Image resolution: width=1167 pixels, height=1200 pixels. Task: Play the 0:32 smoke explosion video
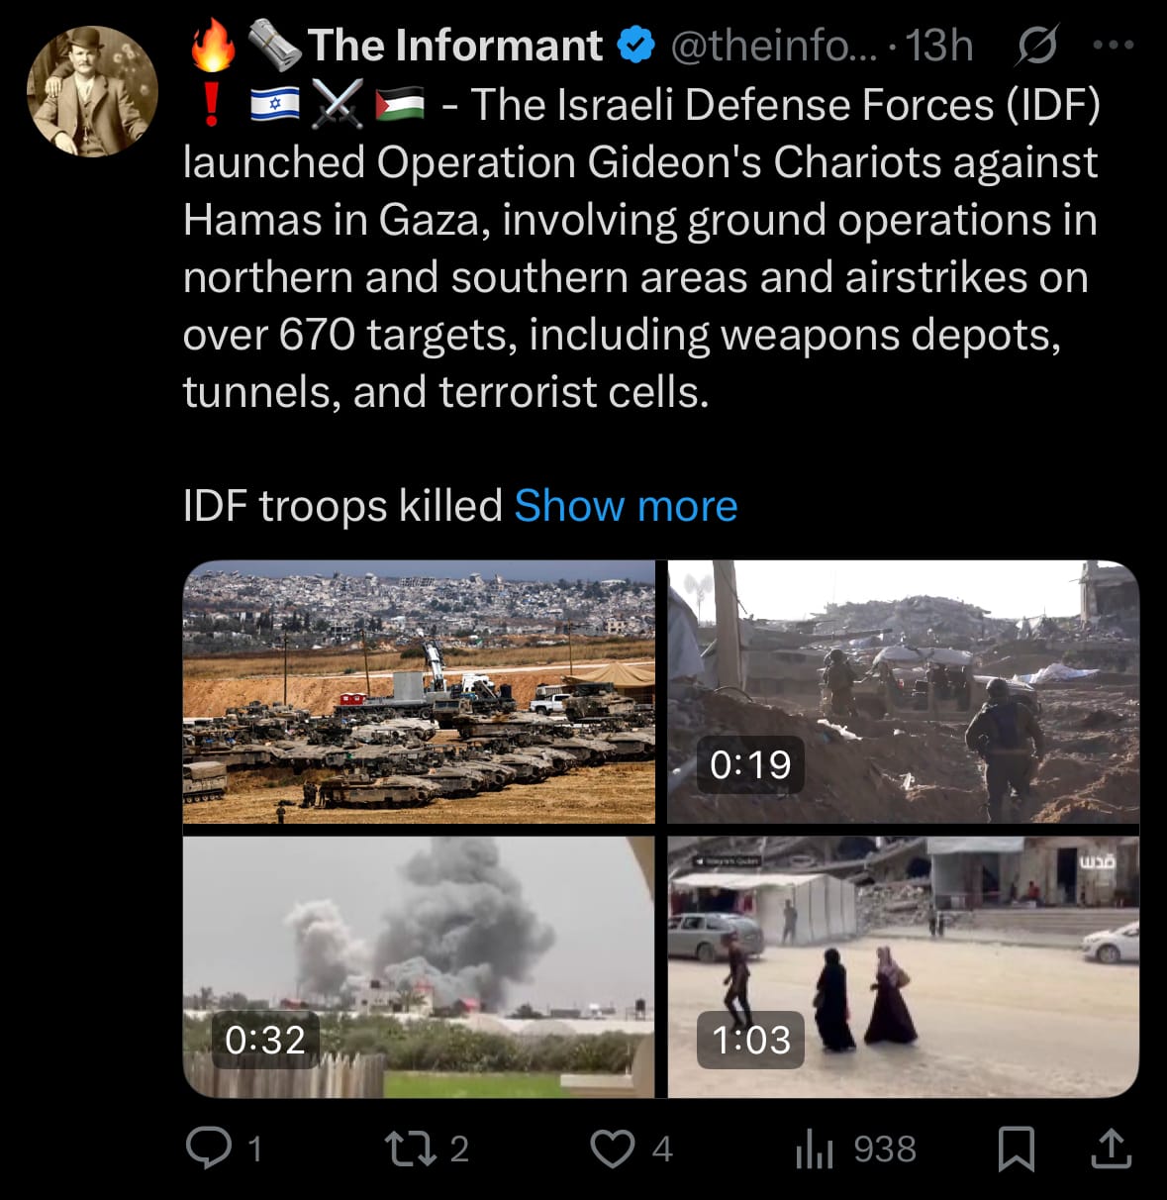point(419,967)
